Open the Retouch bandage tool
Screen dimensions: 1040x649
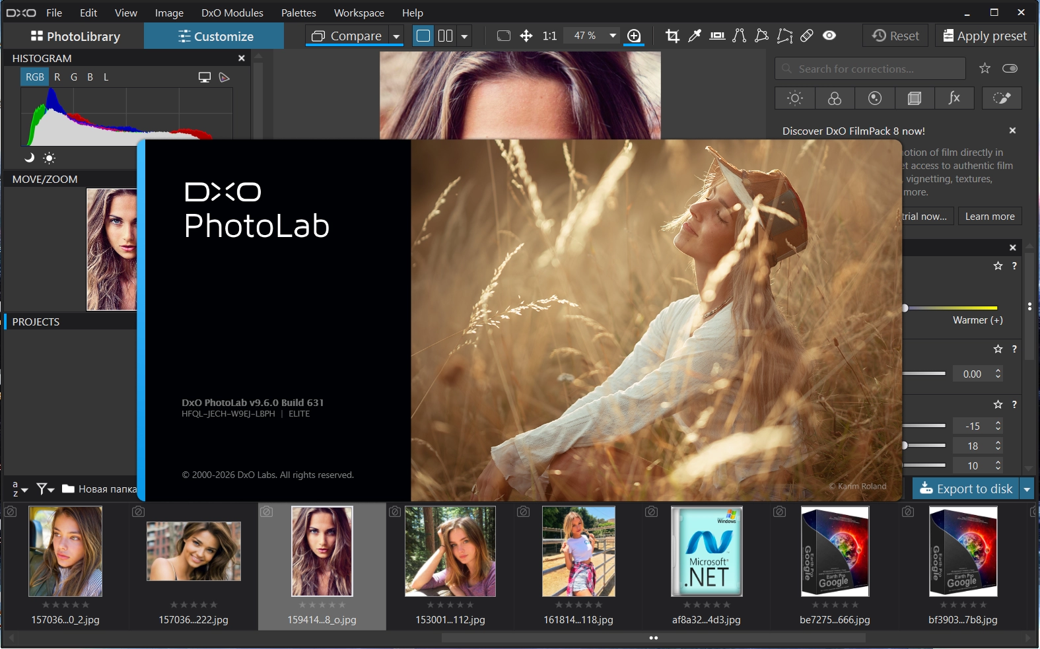pos(807,36)
